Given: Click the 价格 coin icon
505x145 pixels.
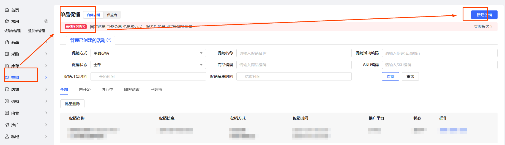Looking at the screenshot, I should pos(7,101).
